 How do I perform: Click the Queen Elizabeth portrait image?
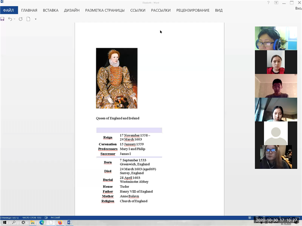(116, 78)
